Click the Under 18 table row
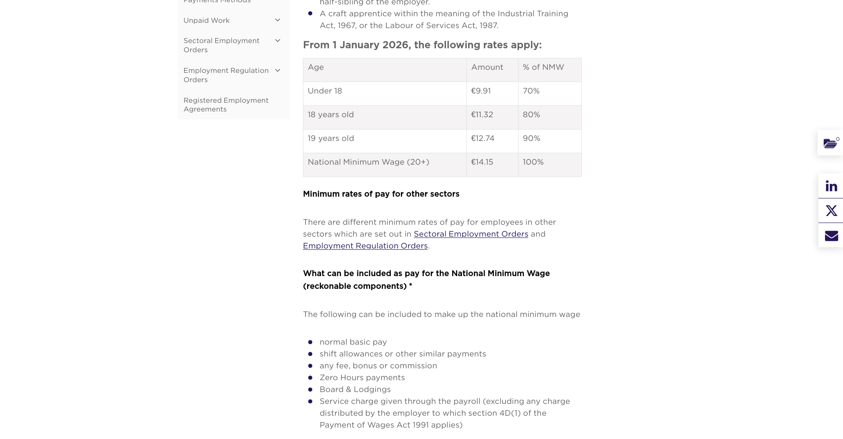The height and width of the screenshot is (439, 843). 442,94
